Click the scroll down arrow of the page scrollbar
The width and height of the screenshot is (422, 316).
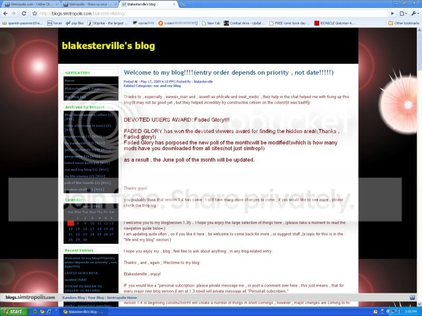[419, 304]
